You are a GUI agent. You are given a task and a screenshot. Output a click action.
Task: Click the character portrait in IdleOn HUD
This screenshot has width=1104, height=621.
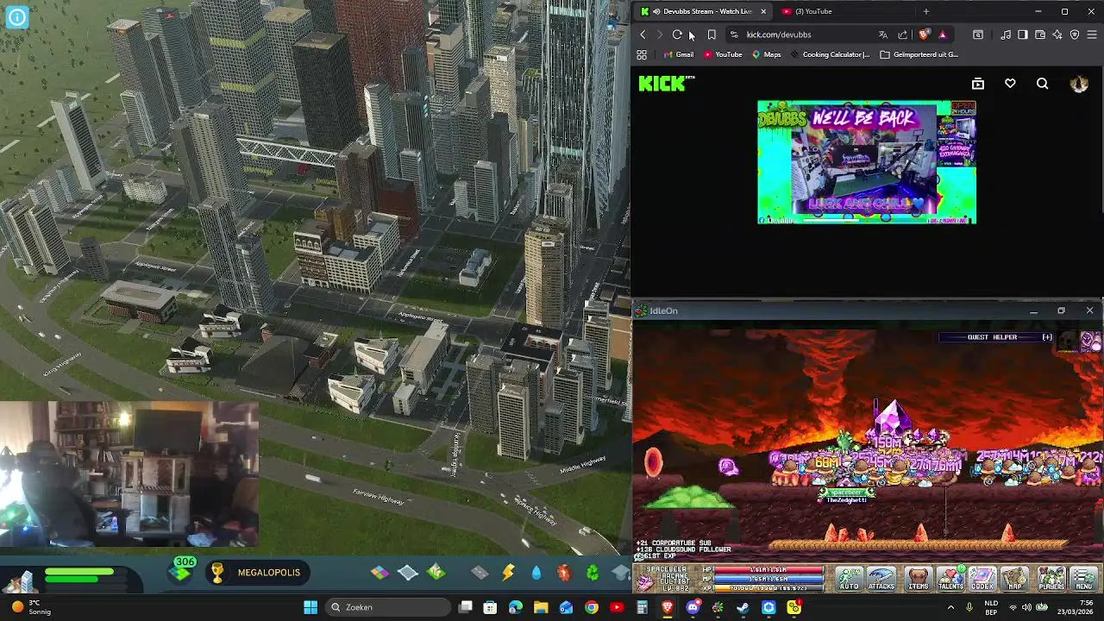coord(645,582)
